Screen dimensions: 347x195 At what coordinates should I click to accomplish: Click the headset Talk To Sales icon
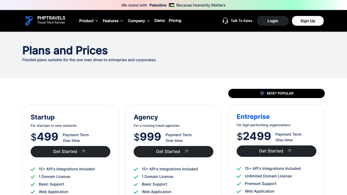pos(225,21)
